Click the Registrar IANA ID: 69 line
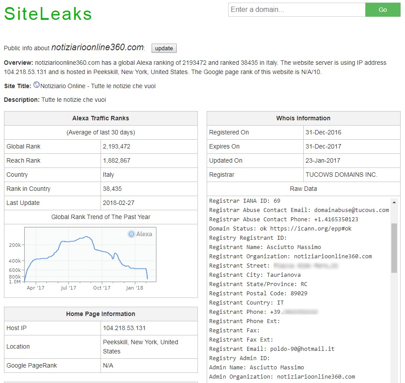Screen dimensions: 405x383 pos(245,201)
